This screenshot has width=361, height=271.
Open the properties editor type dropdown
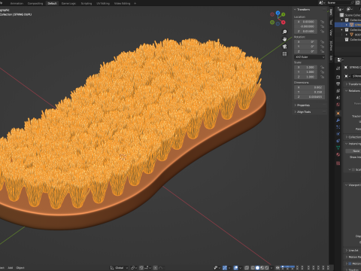(x=340, y=59)
